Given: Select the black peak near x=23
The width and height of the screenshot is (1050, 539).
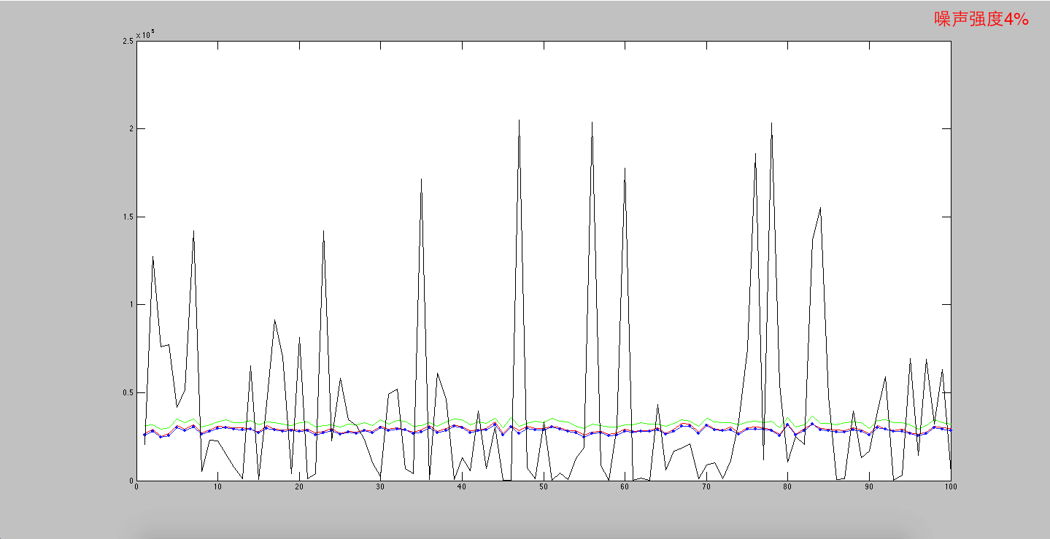Looking at the screenshot, I should click(x=323, y=232).
